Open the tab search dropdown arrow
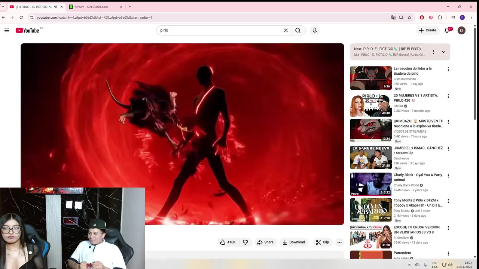479x269 pixels. 3,7
